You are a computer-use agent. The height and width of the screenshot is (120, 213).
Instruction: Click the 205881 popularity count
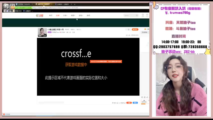[63, 32]
